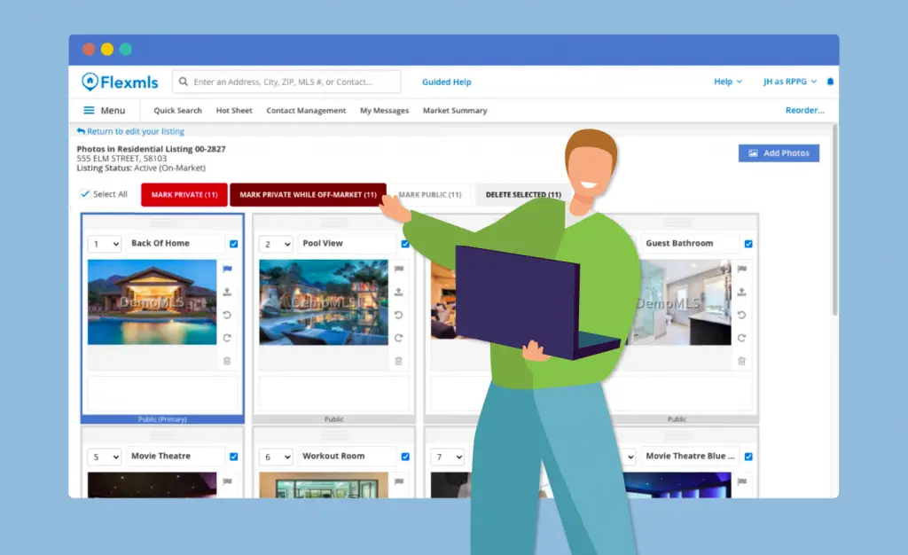Uncheck the Back Of Home photo checkbox
The height and width of the screenshot is (555, 908).
tap(234, 244)
